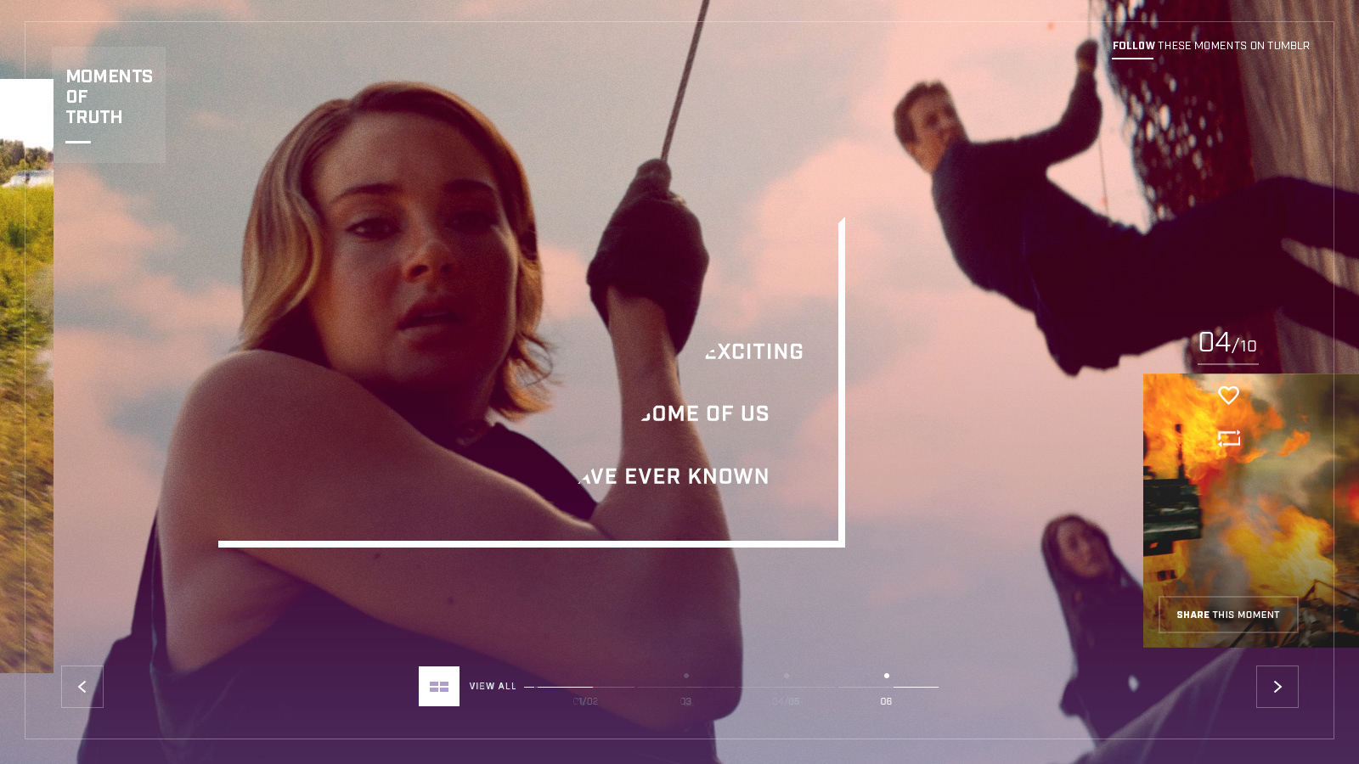1359x764 pixels.
Task: Follow These Moments on Tumblr link
Action: click(x=1210, y=46)
